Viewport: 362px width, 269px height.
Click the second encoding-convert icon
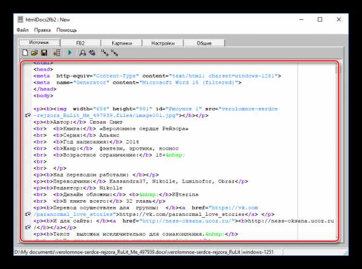114,53
